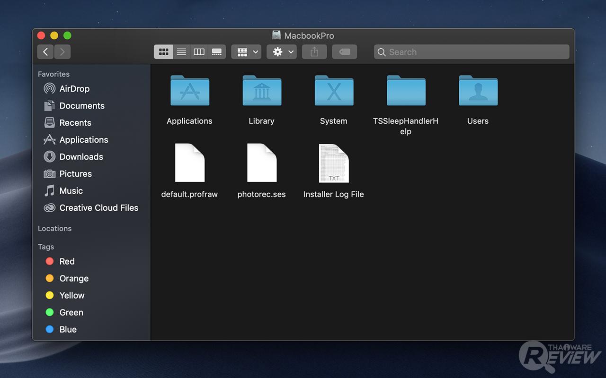The width and height of the screenshot is (606, 378).
Task: Open Recents from Favorites sidebar
Action: tap(75, 123)
